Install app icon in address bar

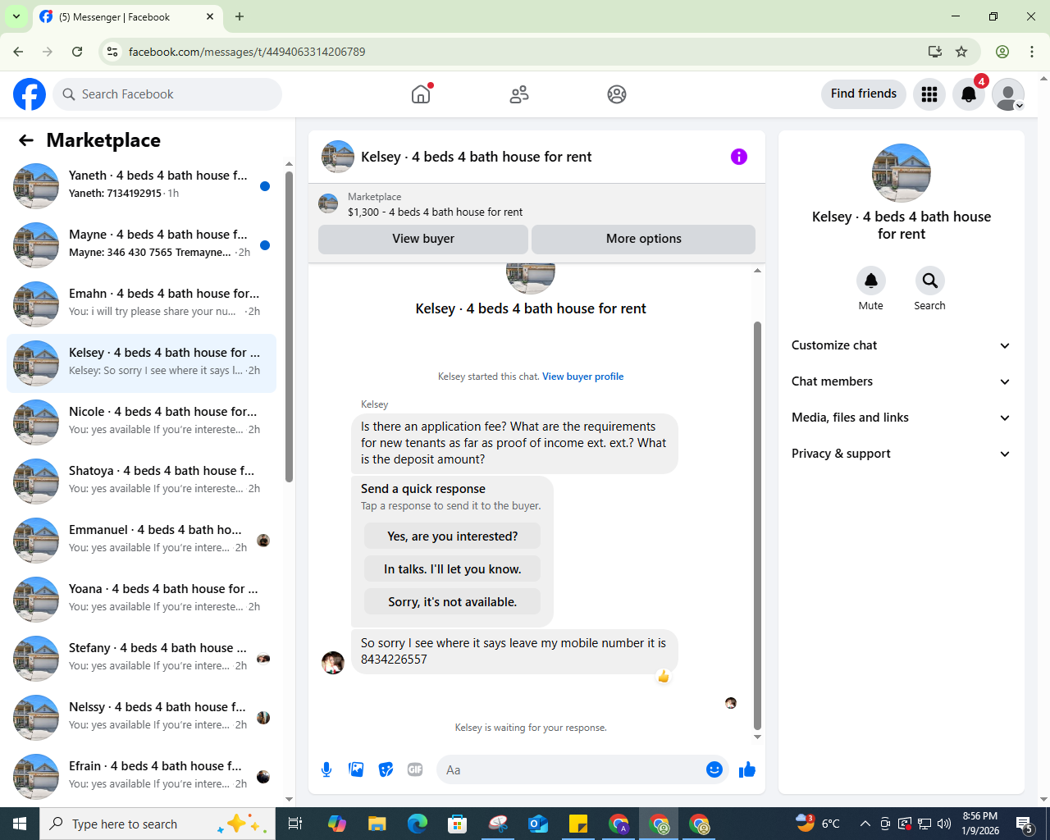(934, 52)
